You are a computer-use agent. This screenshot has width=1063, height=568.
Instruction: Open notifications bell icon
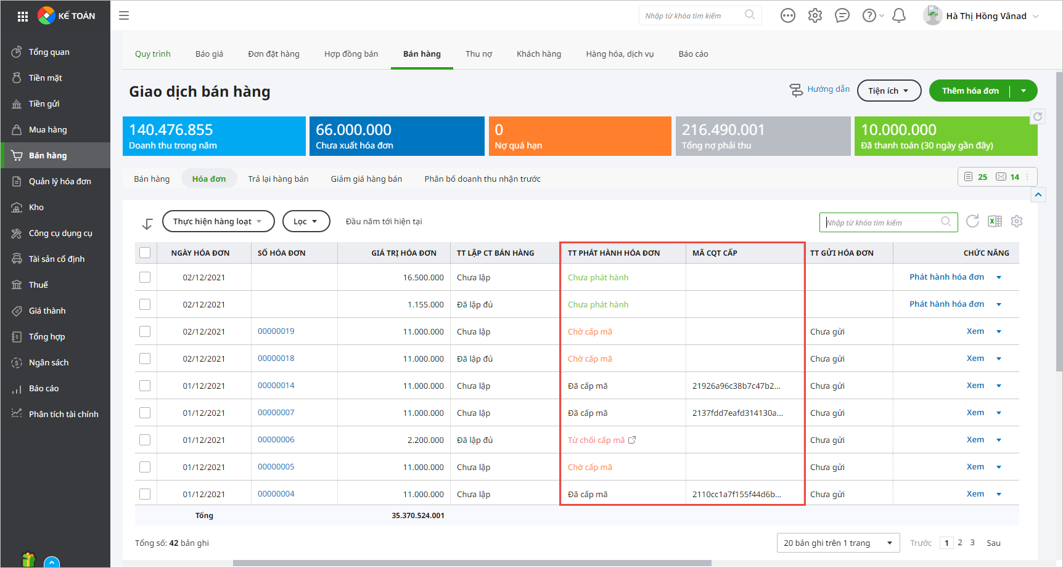(899, 15)
